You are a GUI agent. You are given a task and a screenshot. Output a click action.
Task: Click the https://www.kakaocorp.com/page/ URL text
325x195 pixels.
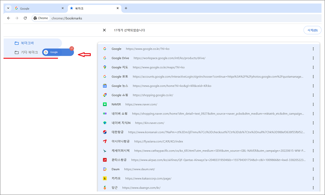pyautogui.click(x=148, y=179)
